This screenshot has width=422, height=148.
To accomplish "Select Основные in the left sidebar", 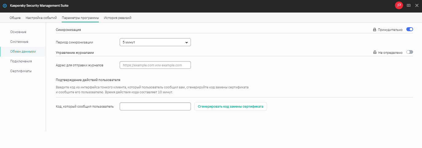I will pos(18,32).
